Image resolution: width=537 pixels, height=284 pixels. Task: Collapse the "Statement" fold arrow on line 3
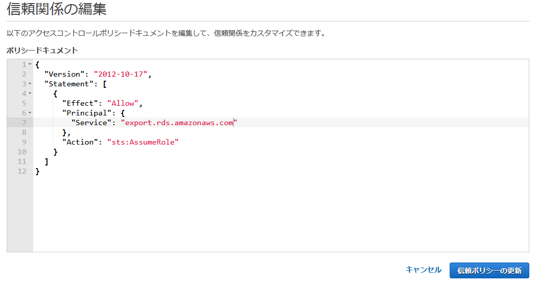30,84
